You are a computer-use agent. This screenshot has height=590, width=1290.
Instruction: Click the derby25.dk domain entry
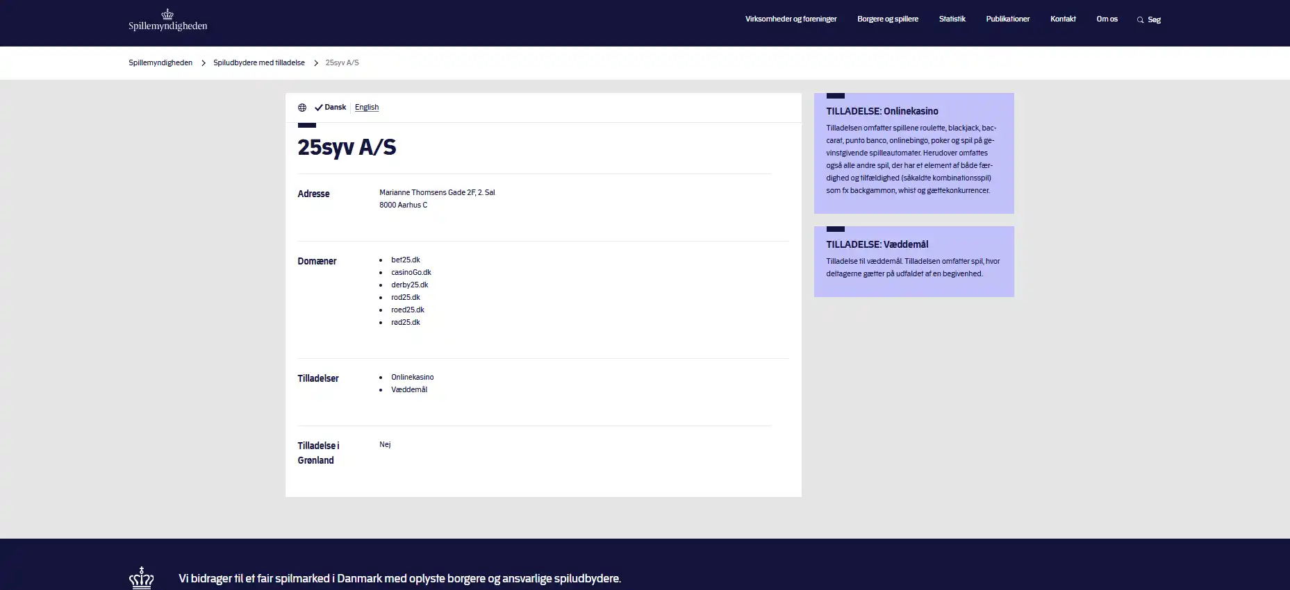410,285
